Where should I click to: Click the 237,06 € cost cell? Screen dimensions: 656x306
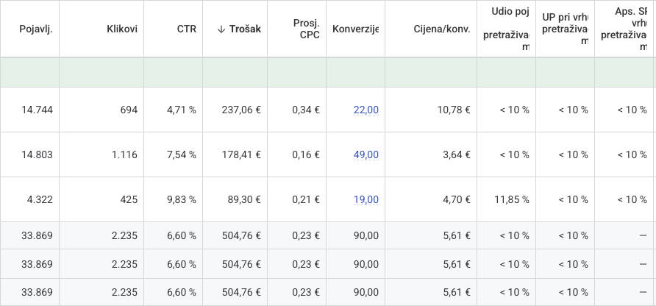point(241,110)
